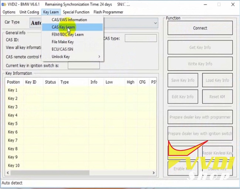Screen dimensions: 240x189
Task: Click the current key in ignition field
Action: [x=84, y=65]
